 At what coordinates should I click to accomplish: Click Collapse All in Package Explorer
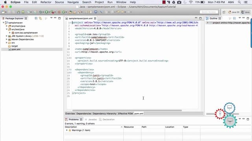(x=36, y=18)
